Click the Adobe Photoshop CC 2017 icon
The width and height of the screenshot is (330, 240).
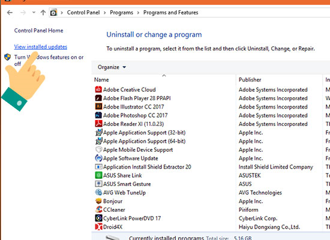pos(98,115)
